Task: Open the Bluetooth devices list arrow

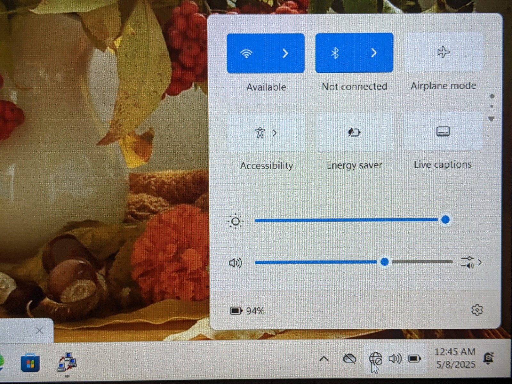Action: [374, 53]
